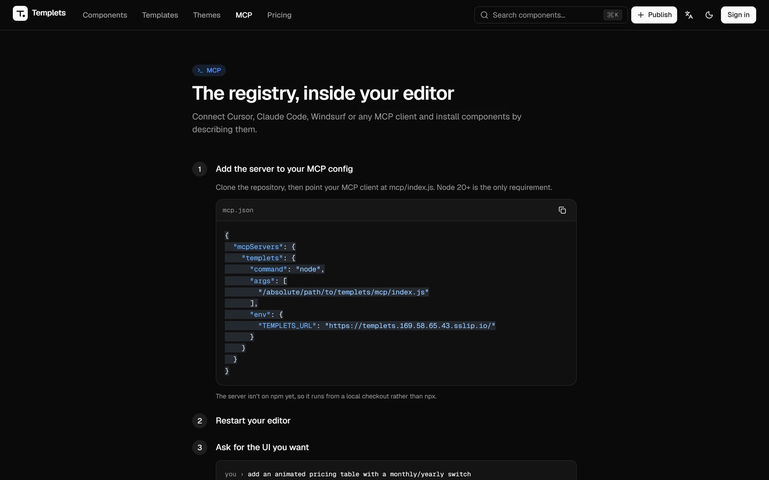
Task: Click the "Clone the repository" instruction text
Action: [384, 188]
